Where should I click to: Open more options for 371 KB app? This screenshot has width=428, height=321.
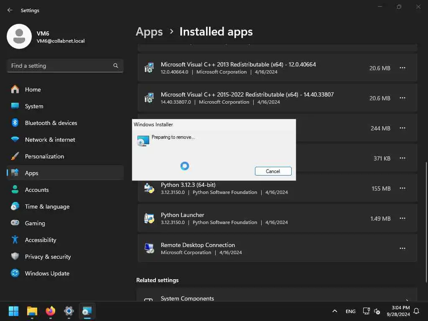pyautogui.click(x=403, y=158)
